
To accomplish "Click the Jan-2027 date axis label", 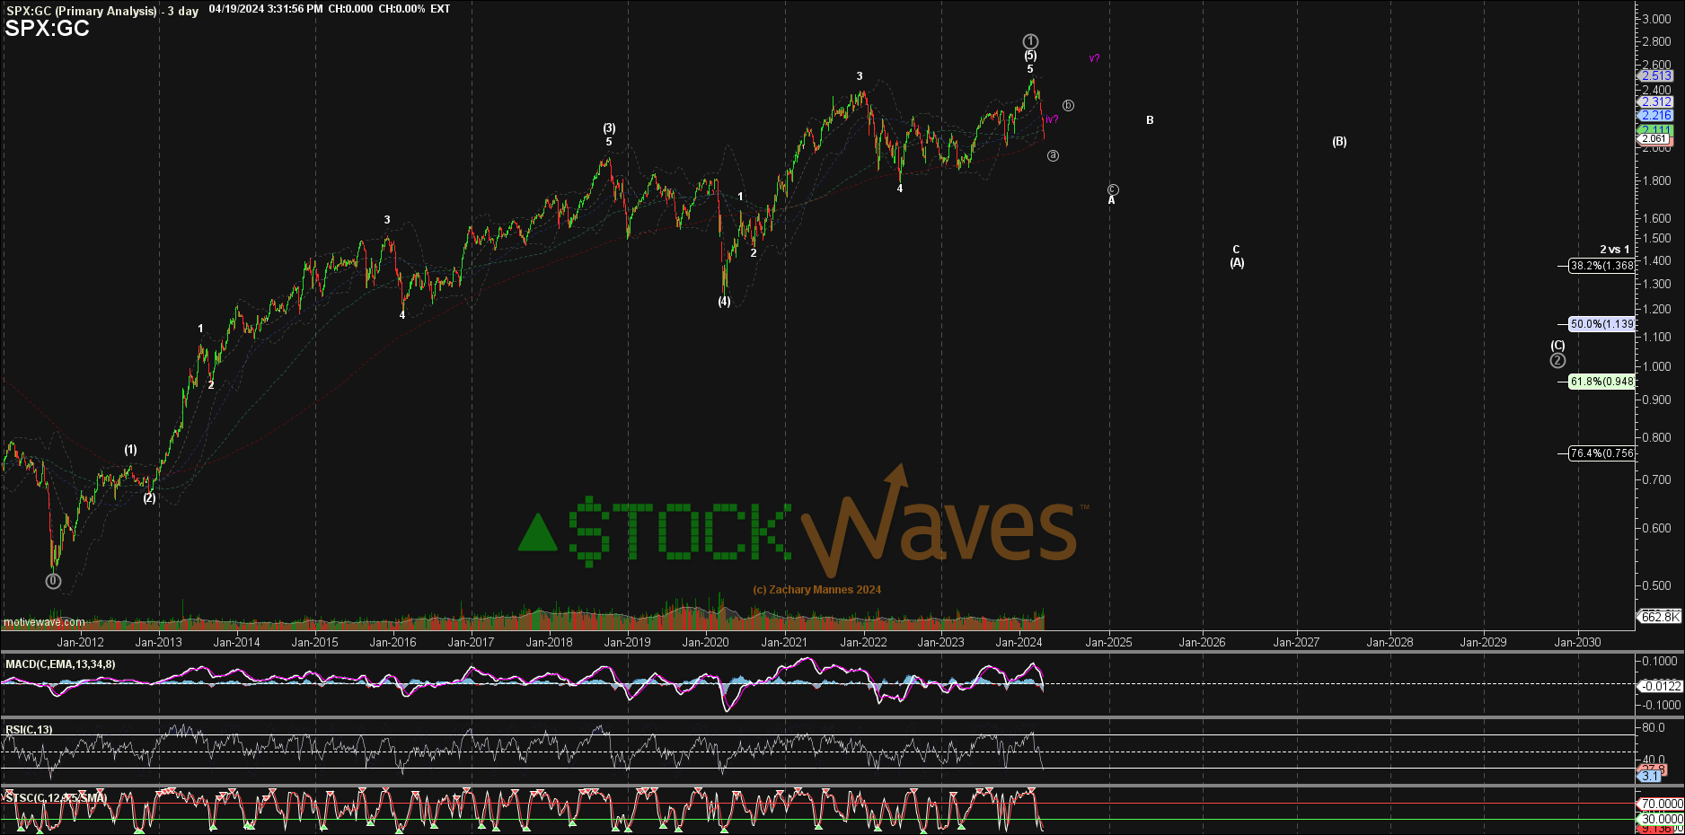I will point(1296,642).
